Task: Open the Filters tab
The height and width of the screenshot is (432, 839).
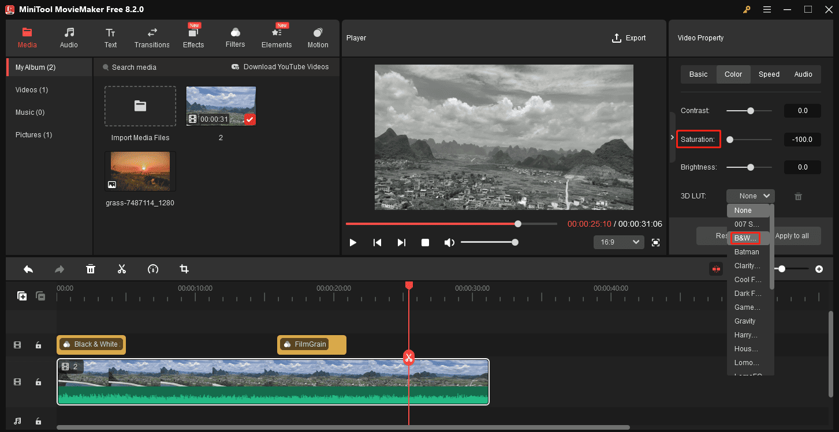Action: 235,38
